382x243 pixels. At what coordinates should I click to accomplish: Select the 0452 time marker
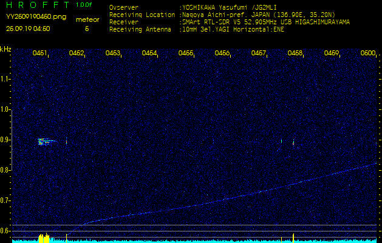(77, 53)
